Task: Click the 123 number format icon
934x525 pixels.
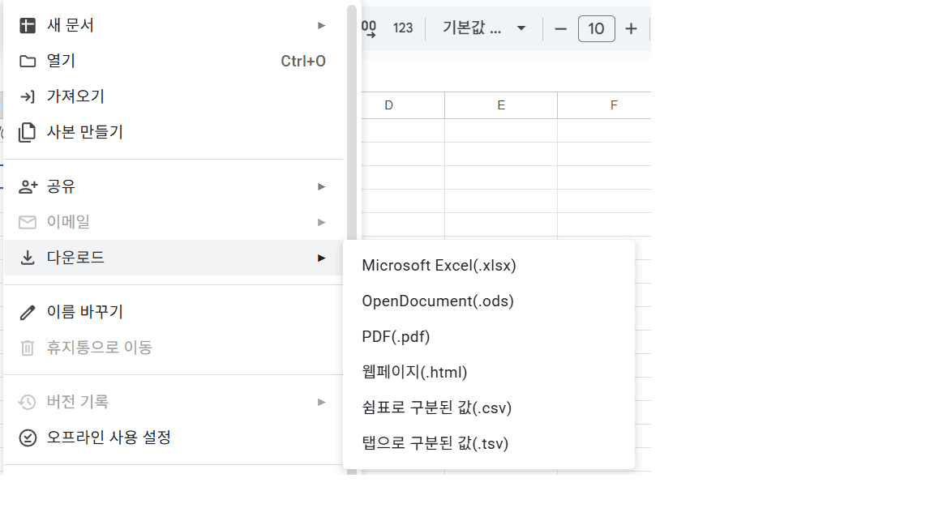Action: pyautogui.click(x=401, y=28)
